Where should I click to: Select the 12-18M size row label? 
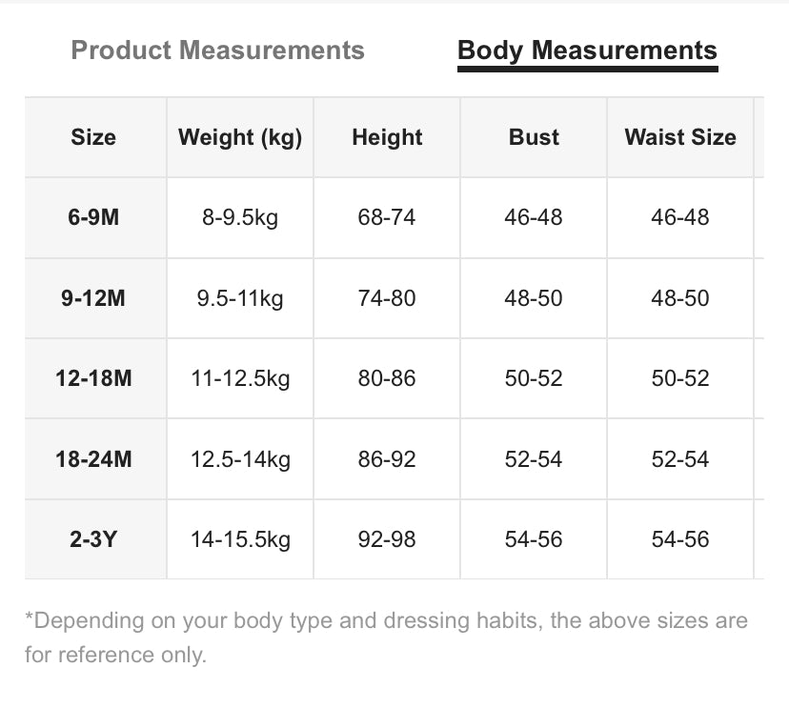[93, 378]
